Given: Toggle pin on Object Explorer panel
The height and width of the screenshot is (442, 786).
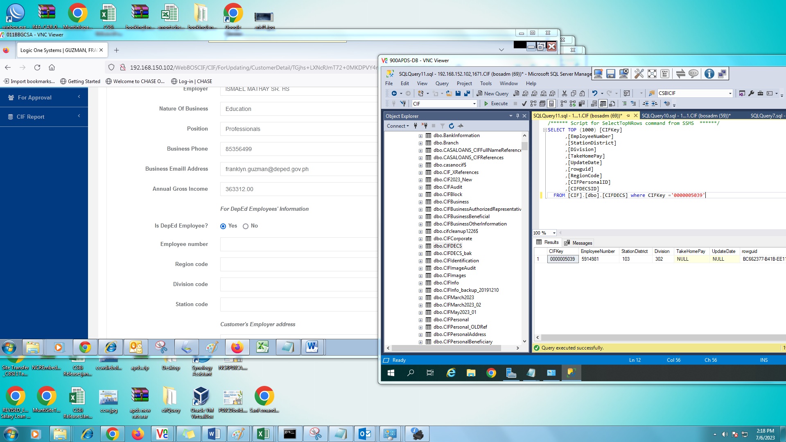Looking at the screenshot, I should click(x=517, y=116).
